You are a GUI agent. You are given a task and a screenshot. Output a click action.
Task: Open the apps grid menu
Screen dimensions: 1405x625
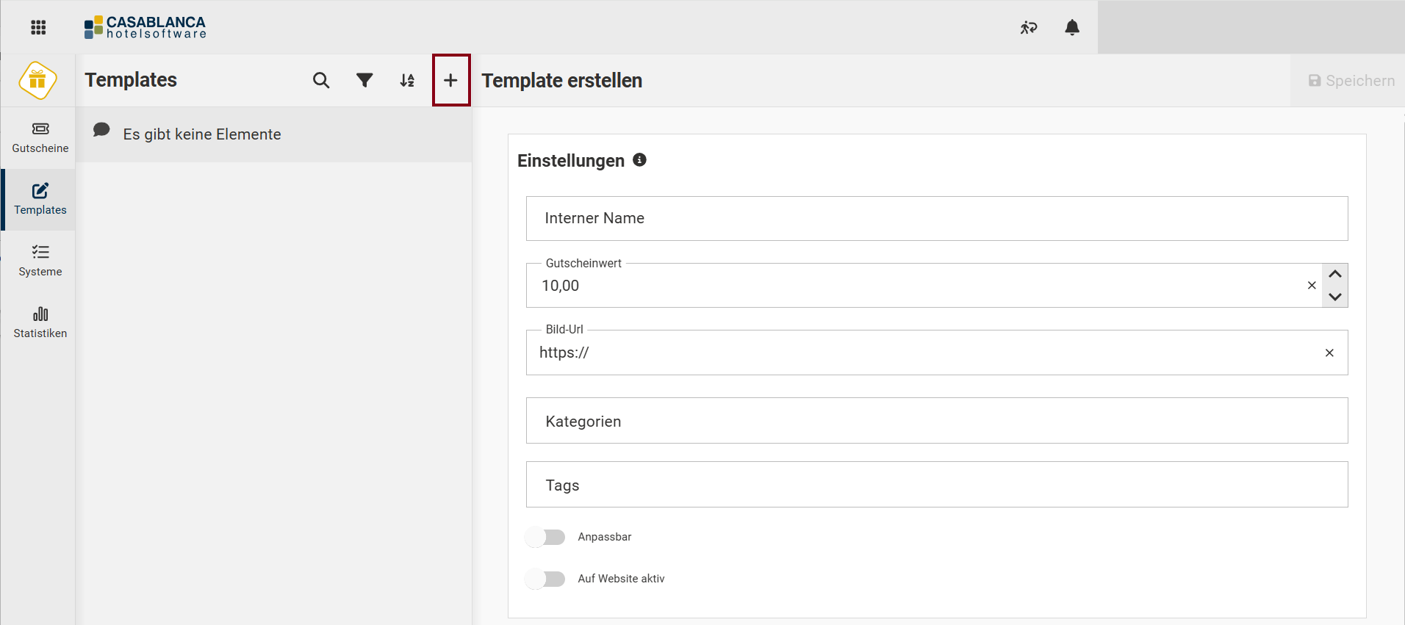tap(38, 28)
